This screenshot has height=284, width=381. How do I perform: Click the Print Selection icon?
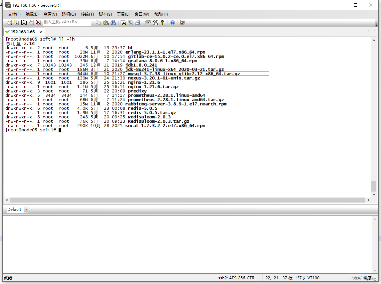pyautogui.click(x=131, y=23)
